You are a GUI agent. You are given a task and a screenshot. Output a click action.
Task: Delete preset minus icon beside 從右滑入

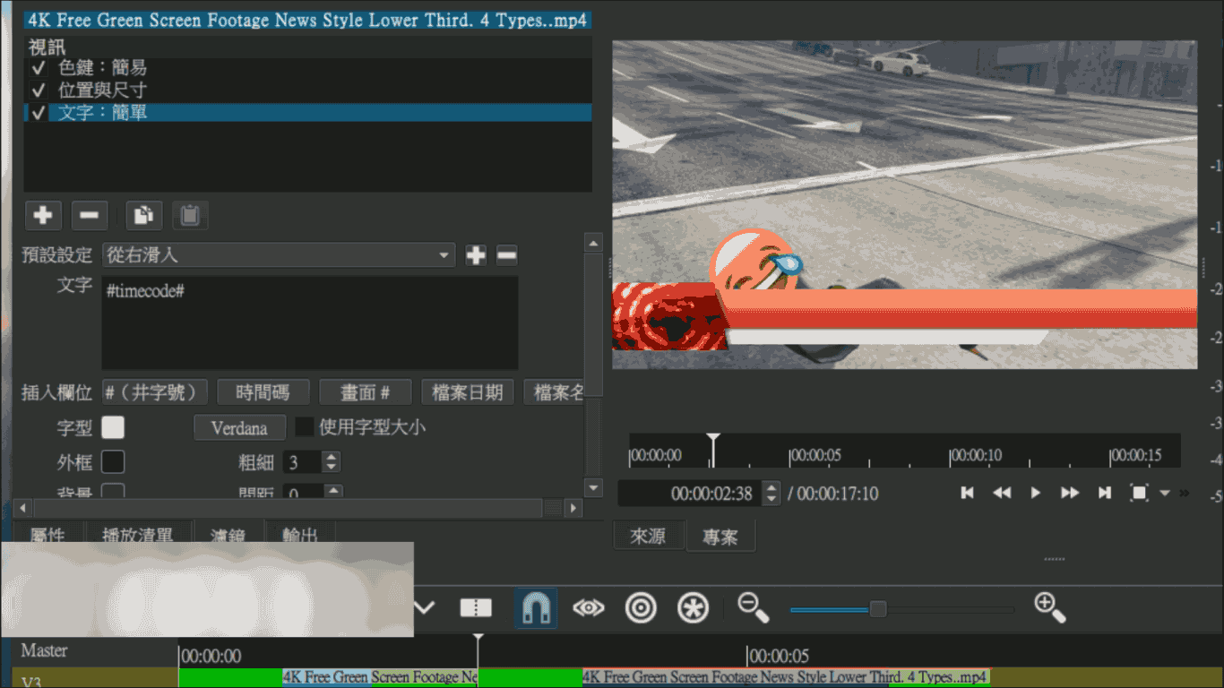tap(506, 255)
